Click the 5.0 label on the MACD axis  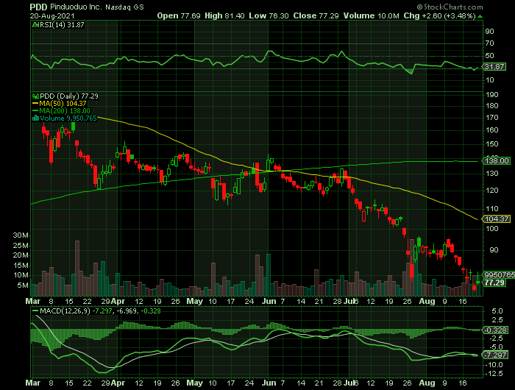[x=497, y=311]
